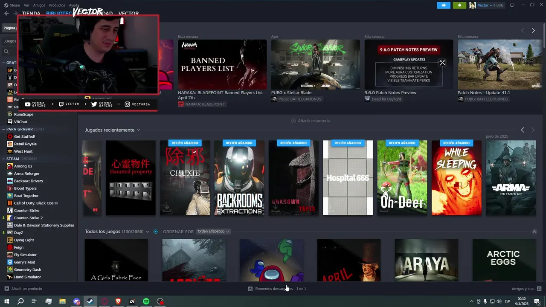Click the plus icon for Añadir un producto
The height and width of the screenshot is (307, 546).
click(x=6, y=289)
